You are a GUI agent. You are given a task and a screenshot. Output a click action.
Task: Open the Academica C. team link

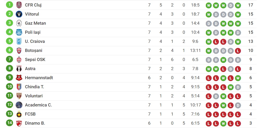point(39,105)
